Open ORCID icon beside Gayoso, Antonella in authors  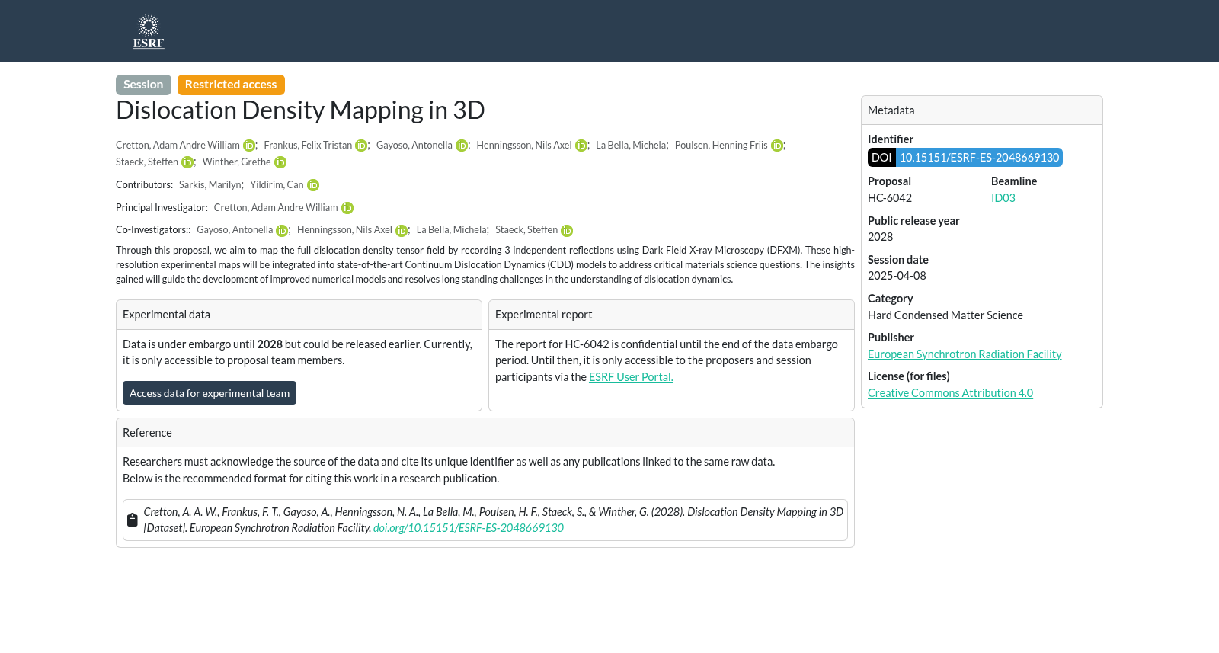pyautogui.click(x=462, y=146)
